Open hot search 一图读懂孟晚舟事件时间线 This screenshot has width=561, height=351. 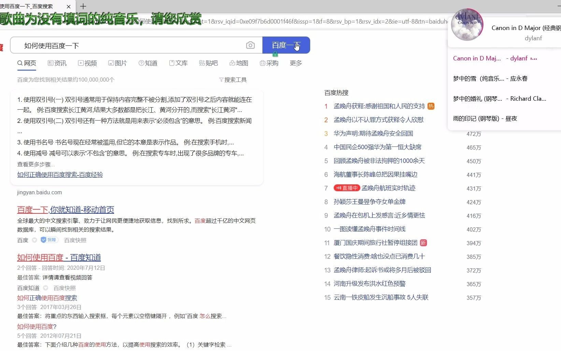coord(370,229)
